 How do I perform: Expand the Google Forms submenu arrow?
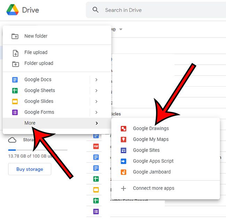pos(96,112)
